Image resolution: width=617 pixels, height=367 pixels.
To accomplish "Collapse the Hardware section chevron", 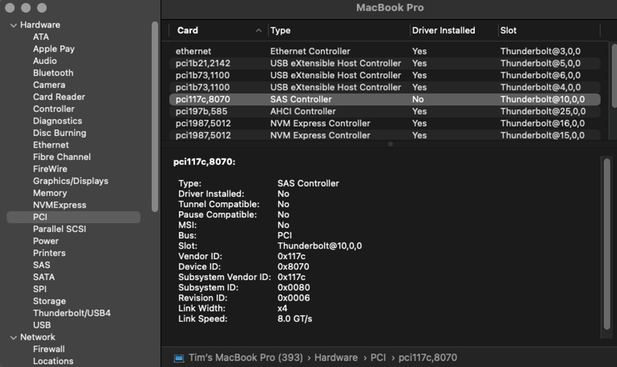I will 14,25.
